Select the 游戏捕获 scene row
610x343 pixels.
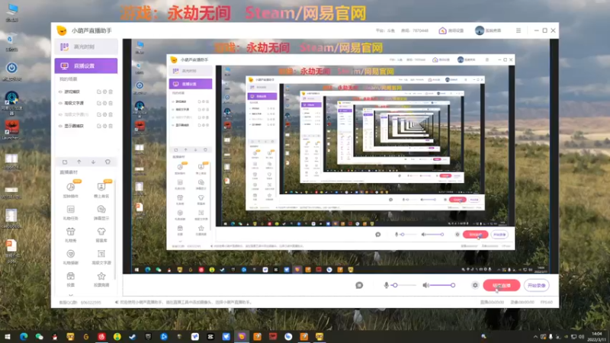86,91
